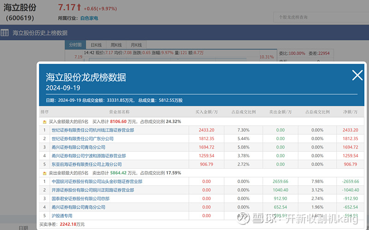Image resolution: width=369 pixels, height=230 pixels.
Task: Click the 买卖净差 2242.18万元 value
Action: [72, 224]
